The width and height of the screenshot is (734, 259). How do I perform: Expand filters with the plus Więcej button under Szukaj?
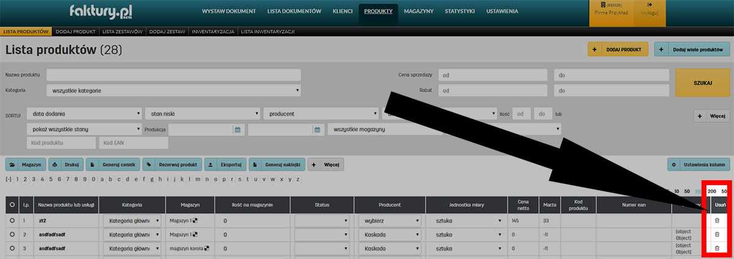coord(711,115)
